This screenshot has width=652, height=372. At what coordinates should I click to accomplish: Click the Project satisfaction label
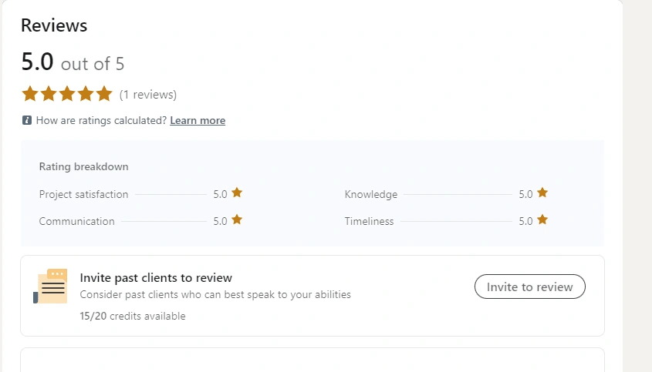pyautogui.click(x=83, y=194)
